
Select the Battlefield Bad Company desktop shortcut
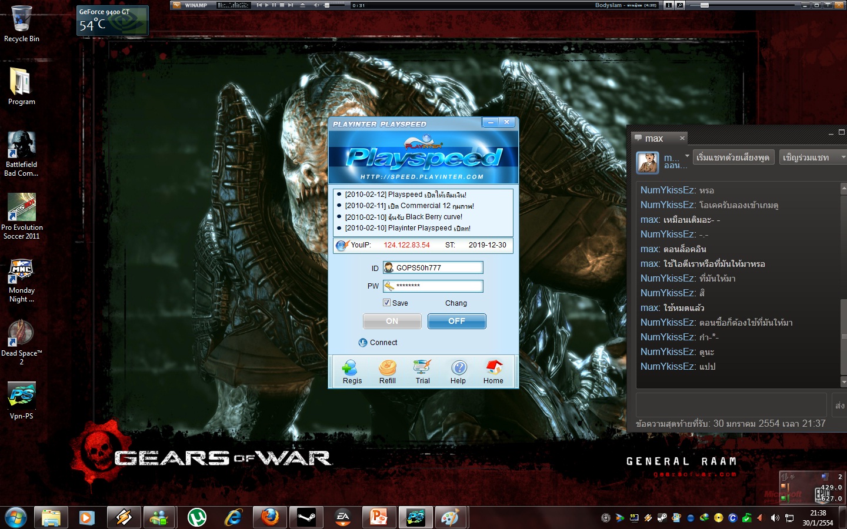tap(21, 153)
